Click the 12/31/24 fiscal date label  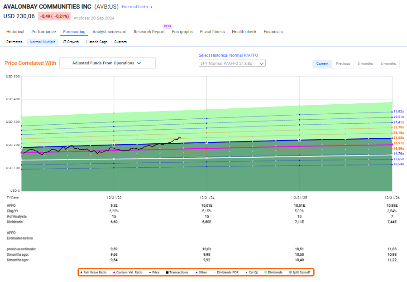(x=207, y=198)
